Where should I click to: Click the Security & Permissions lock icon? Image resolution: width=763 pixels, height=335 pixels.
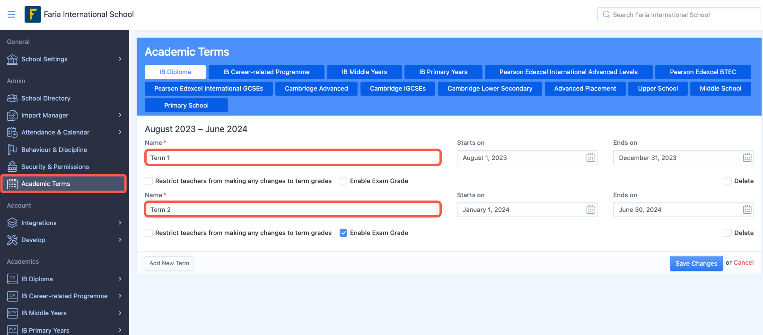(x=12, y=167)
